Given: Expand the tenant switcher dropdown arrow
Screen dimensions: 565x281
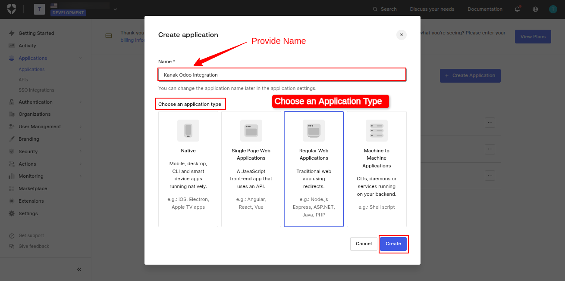Looking at the screenshot, I should (115, 9).
